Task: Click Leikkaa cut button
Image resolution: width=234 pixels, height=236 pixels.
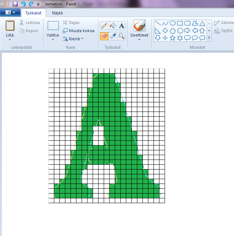Action: 30,23
